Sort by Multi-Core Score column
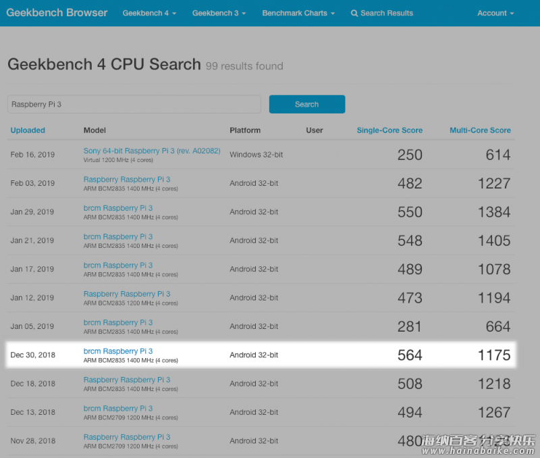This screenshot has width=540, height=458. pos(480,130)
